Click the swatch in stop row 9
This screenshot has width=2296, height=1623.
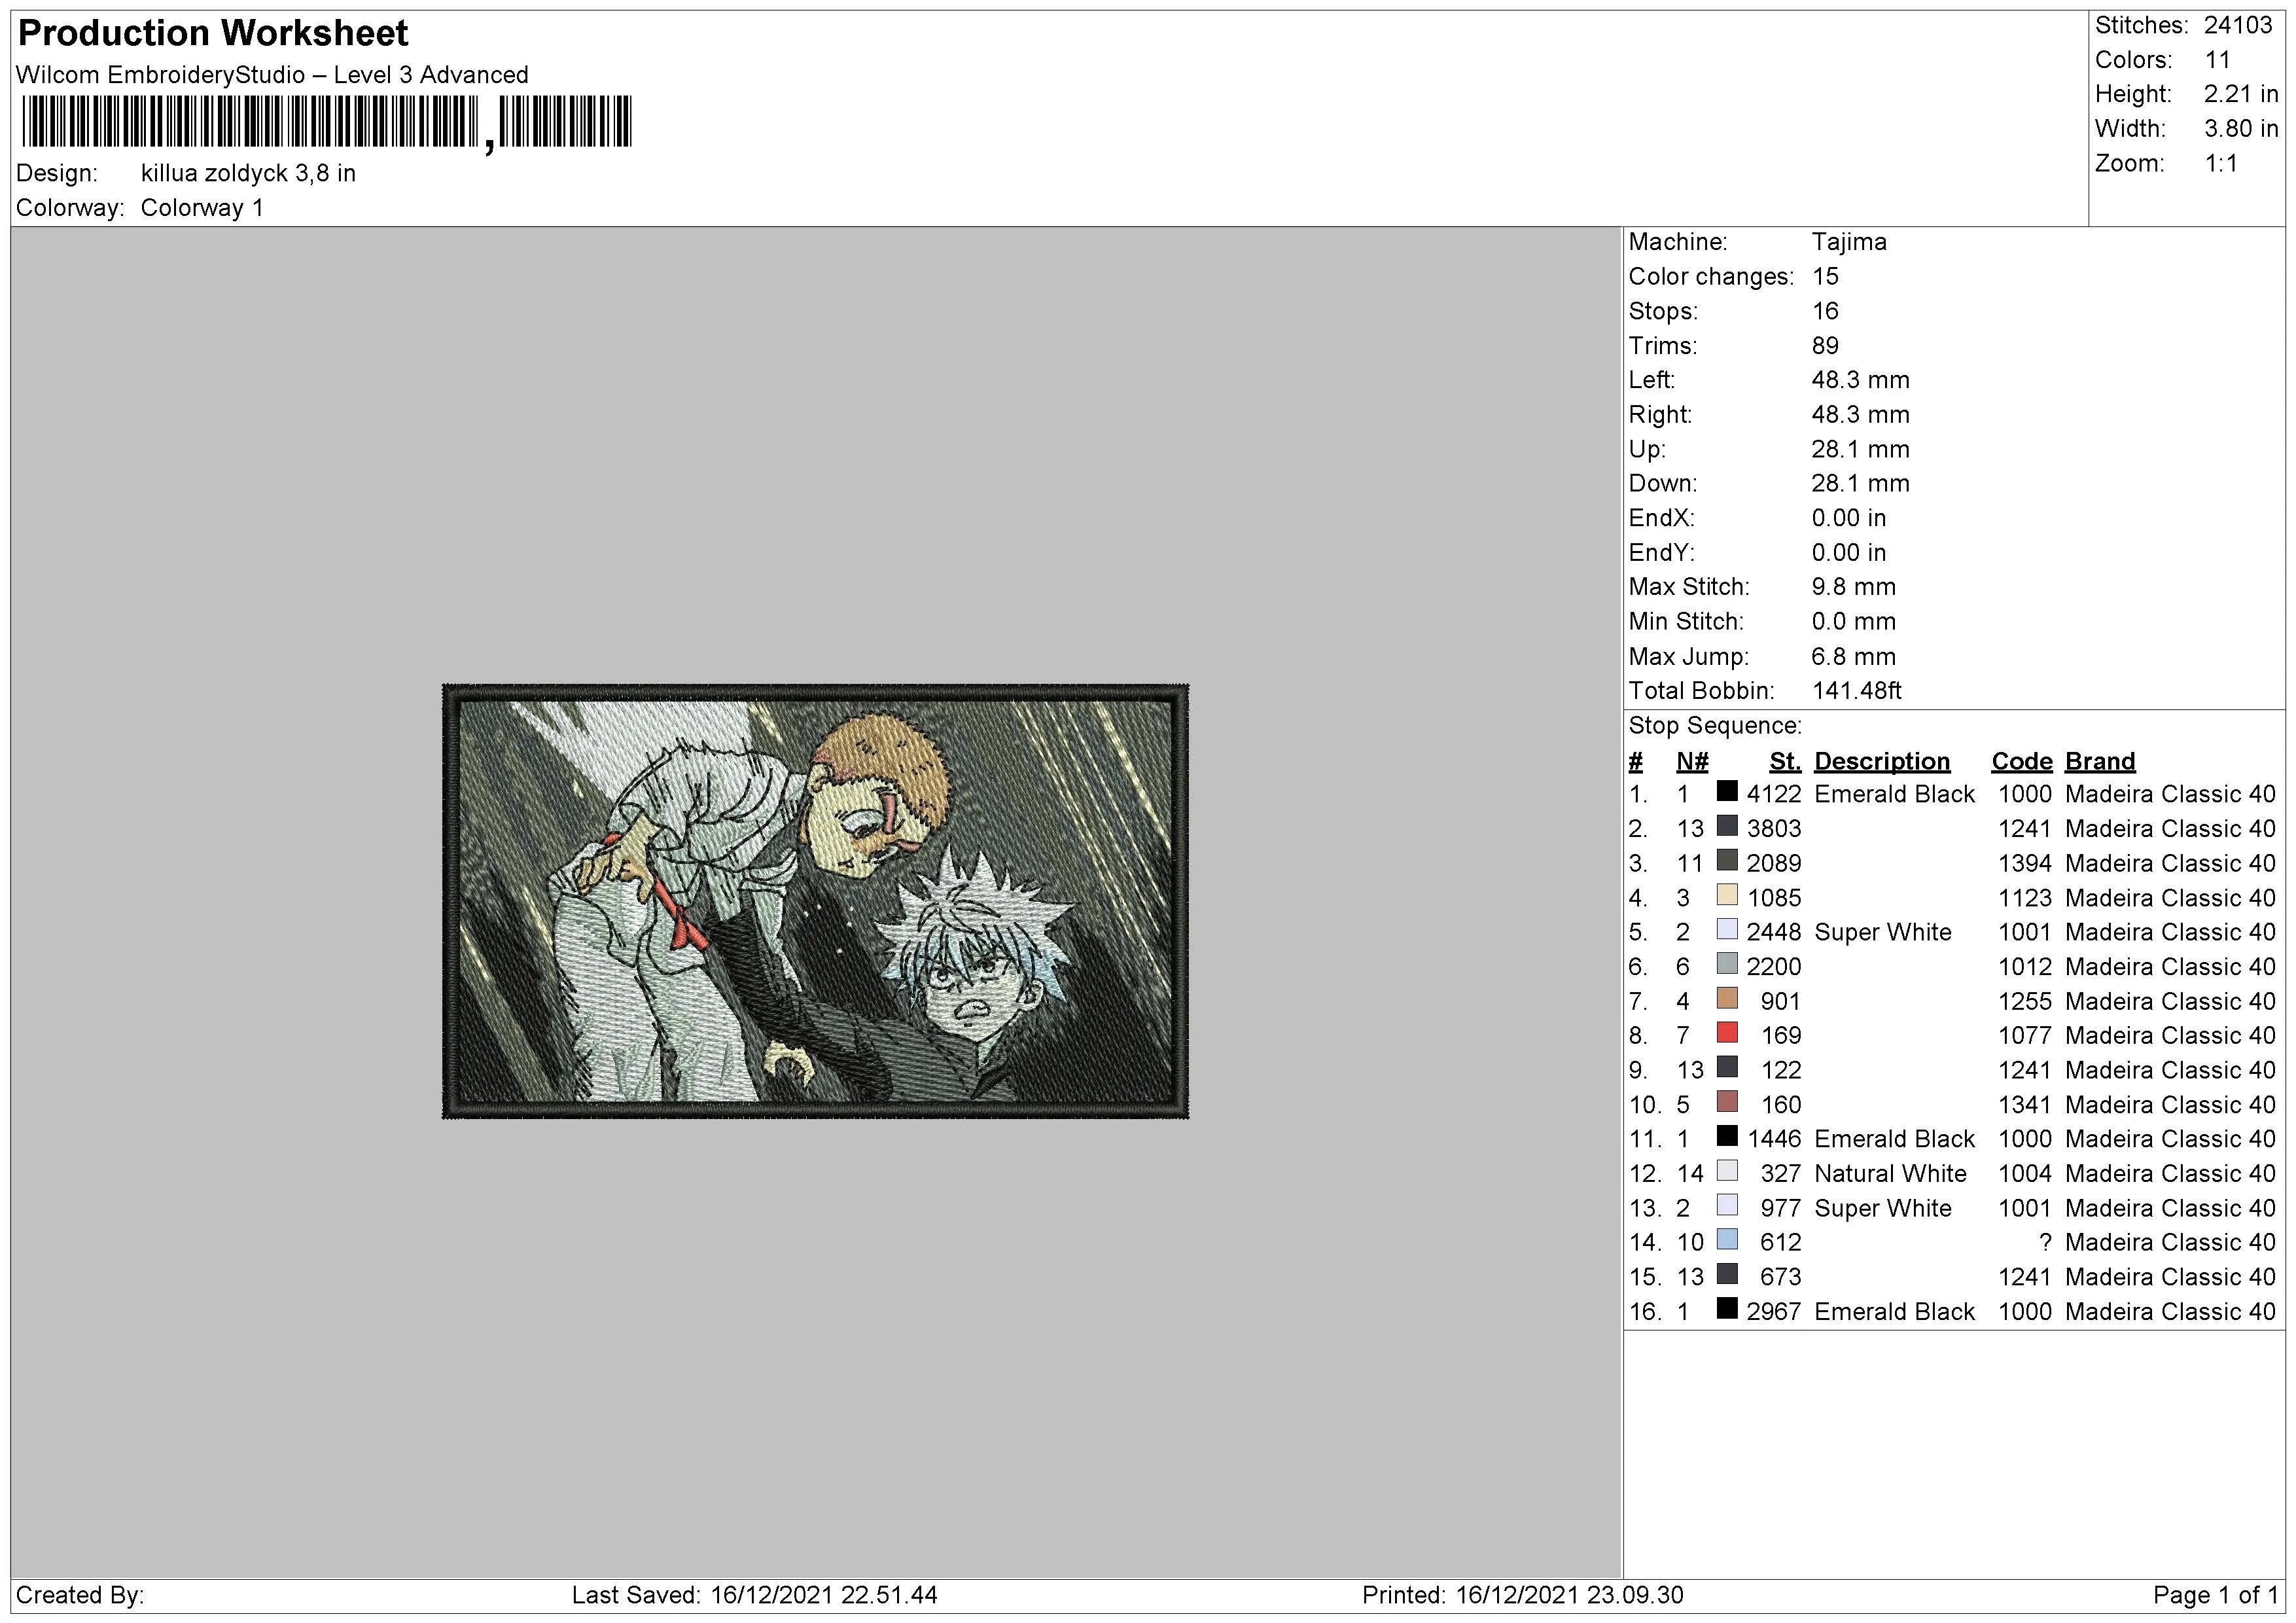click(x=1727, y=1067)
